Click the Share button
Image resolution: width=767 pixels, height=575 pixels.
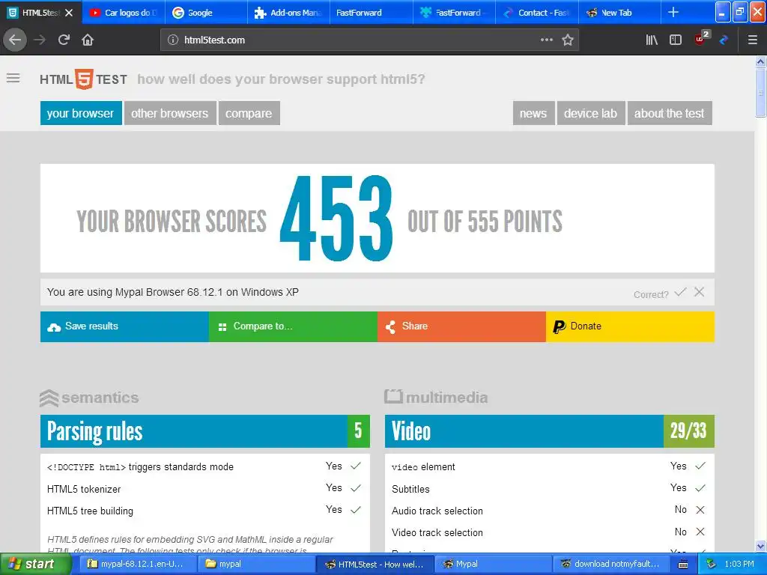click(461, 326)
